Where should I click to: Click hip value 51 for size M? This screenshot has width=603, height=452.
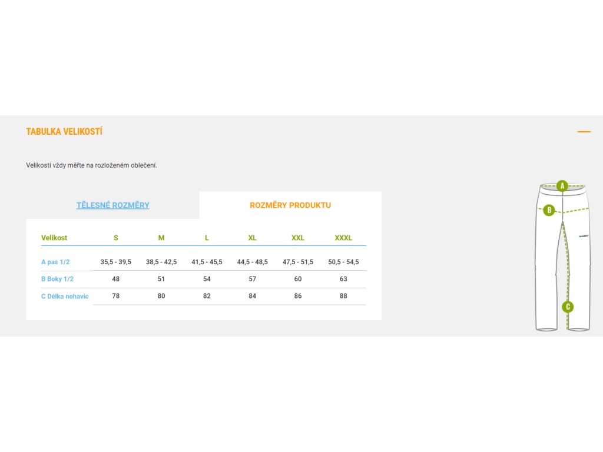tap(161, 279)
